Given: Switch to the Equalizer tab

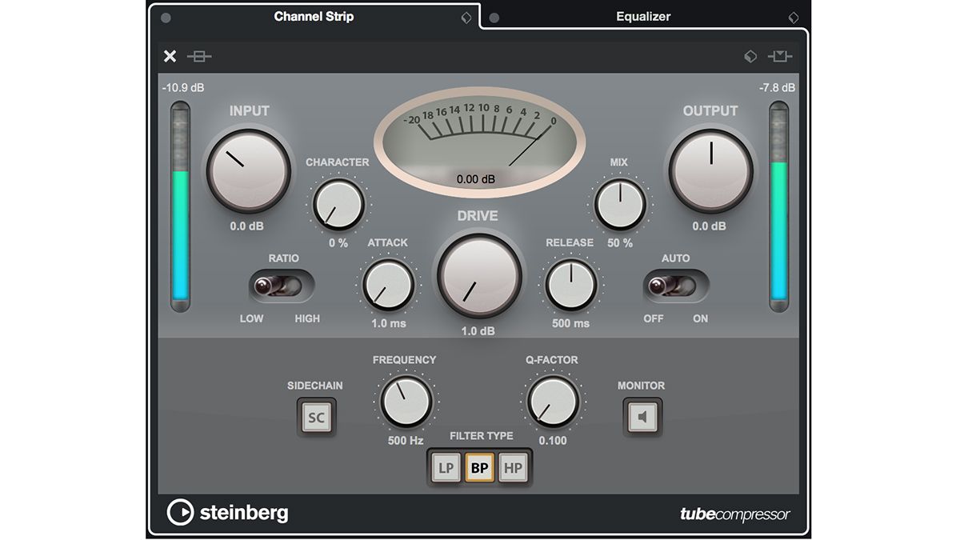Looking at the screenshot, I should (x=643, y=17).
